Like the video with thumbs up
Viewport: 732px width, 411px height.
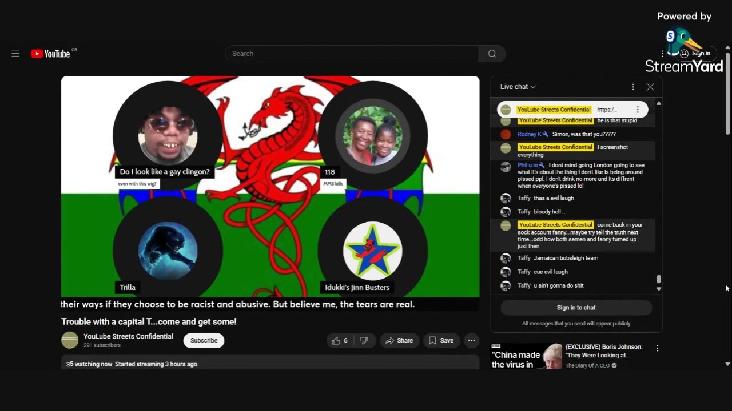pyautogui.click(x=340, y=340)
